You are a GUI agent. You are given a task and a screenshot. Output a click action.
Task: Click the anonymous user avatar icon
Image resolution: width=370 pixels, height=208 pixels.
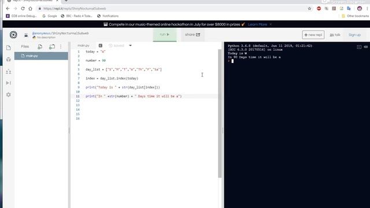tap(26, 35)
